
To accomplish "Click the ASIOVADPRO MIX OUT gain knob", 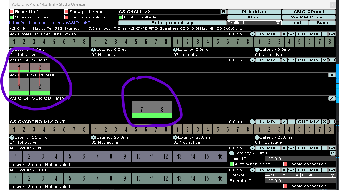I will tap(252, 122).
